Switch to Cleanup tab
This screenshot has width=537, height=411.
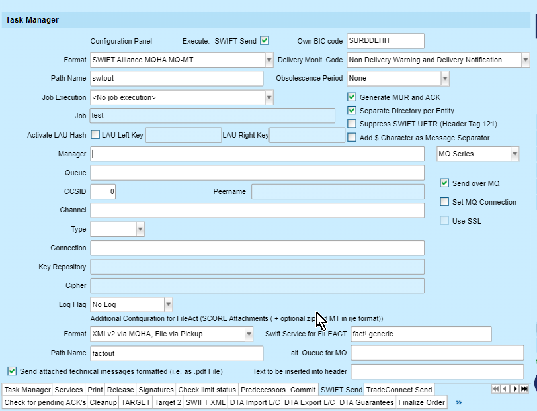point(103,402)
